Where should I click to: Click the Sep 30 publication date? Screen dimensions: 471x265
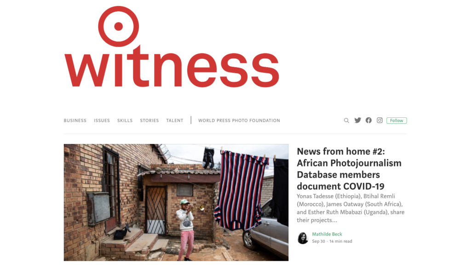[318, 241]
